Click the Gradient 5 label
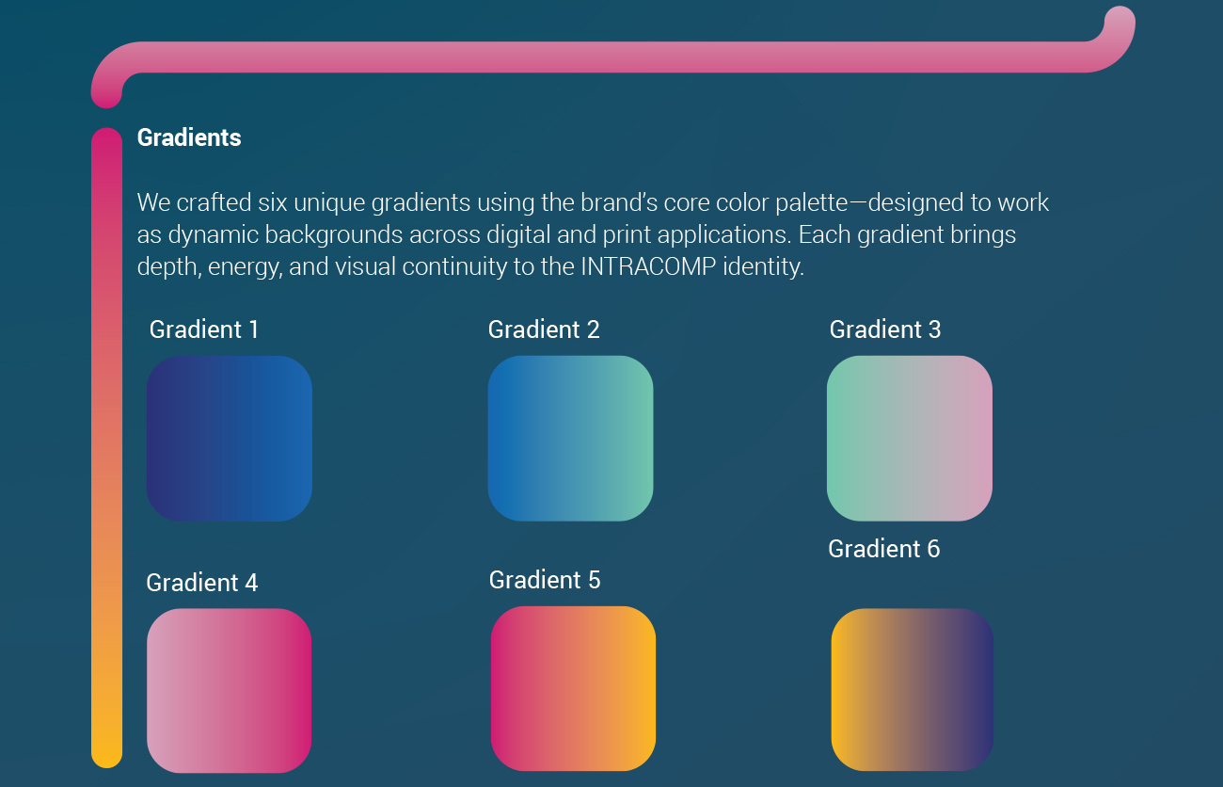 [545, 580]
